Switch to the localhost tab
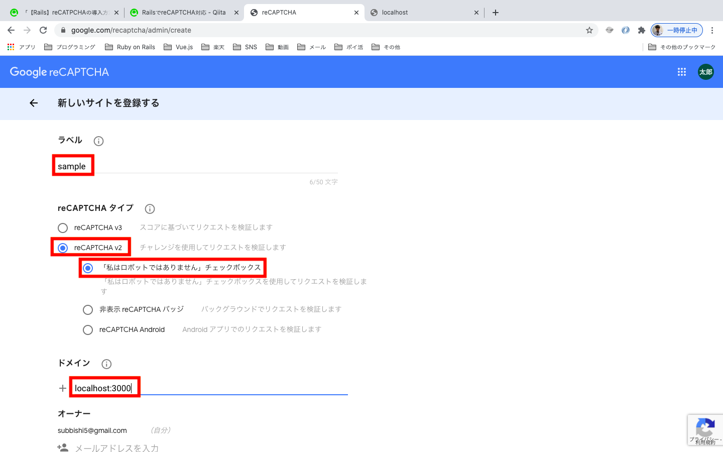Viewport: 723px width, 452px height. (424, 13)
